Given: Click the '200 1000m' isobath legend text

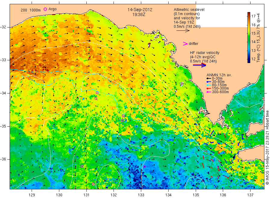Looking at the screenshot, I should [x=31, y=10].
